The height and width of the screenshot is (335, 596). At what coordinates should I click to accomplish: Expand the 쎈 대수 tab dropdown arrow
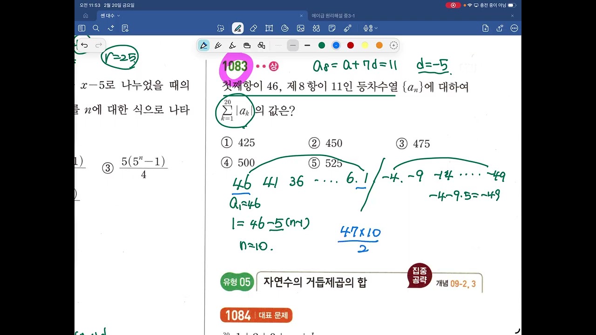pos(118,16)
